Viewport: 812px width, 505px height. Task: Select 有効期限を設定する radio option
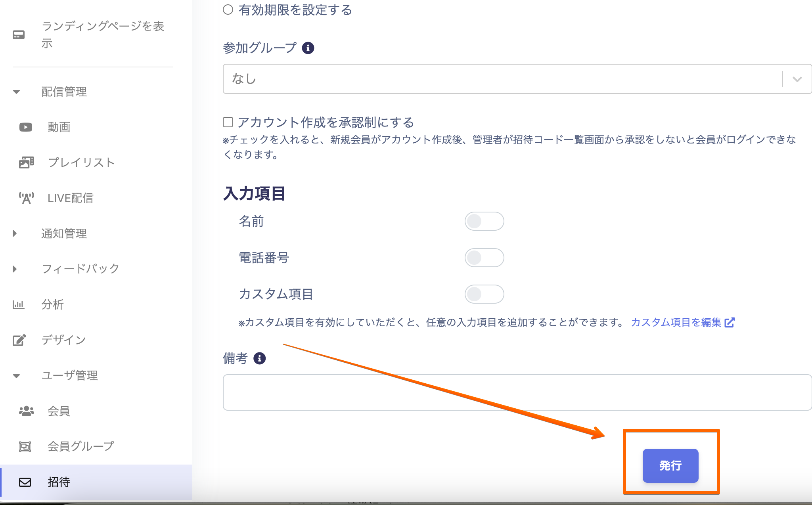(x=228, y=10)
